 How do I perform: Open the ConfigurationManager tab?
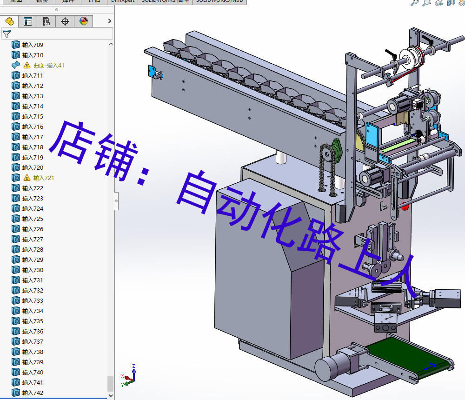click(46, 21)
